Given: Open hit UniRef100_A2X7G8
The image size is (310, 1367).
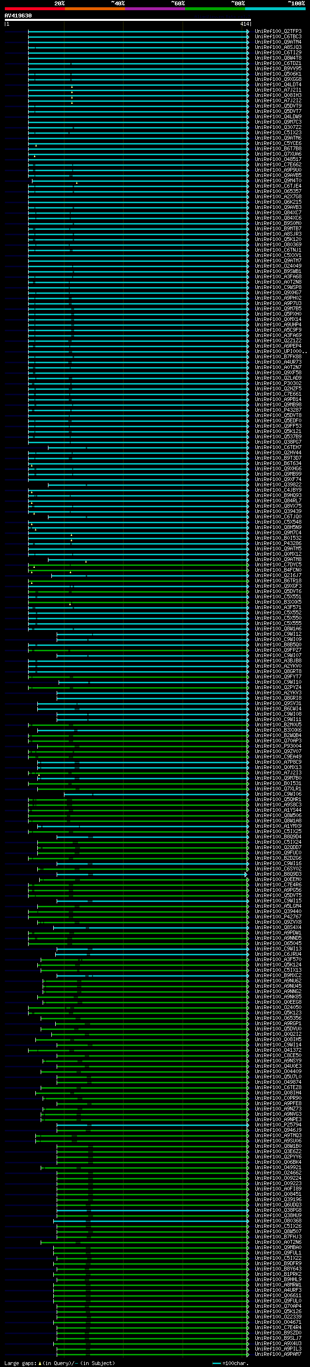Looking at the screenshot, I should [x=278, y=196].
